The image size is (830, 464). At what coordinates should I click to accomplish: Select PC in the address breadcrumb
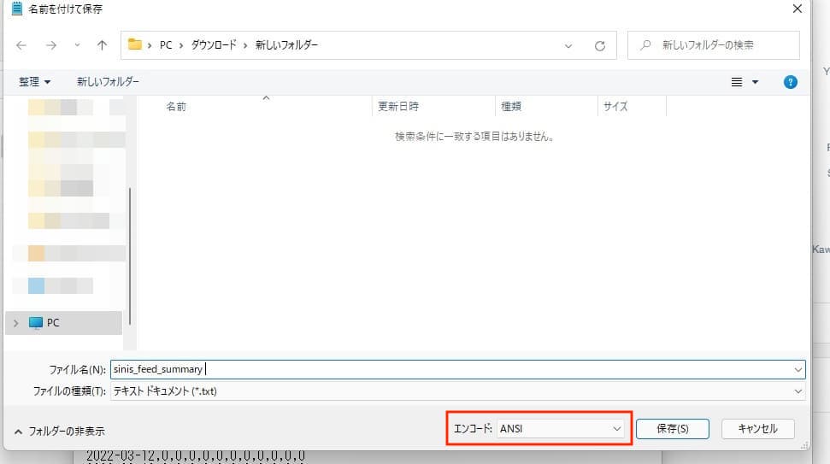[x=166, y=45]
